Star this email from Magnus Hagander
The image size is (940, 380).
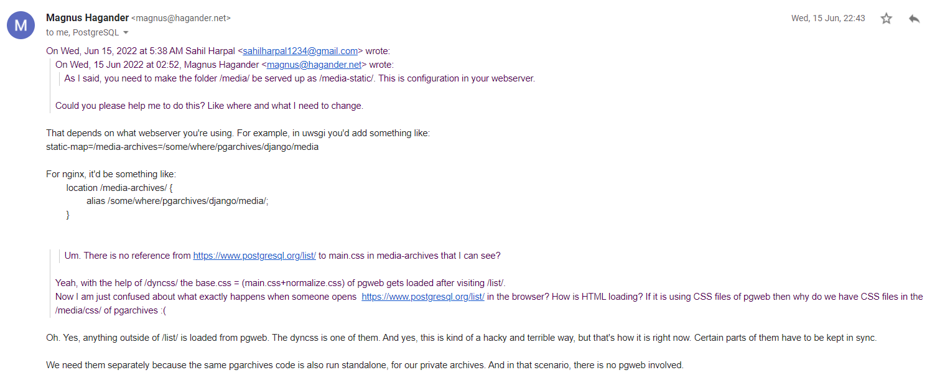point(886,19)
